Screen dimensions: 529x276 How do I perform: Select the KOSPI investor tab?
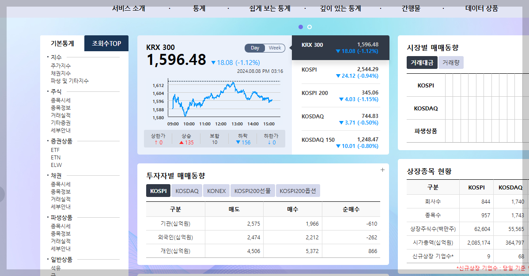158,191
